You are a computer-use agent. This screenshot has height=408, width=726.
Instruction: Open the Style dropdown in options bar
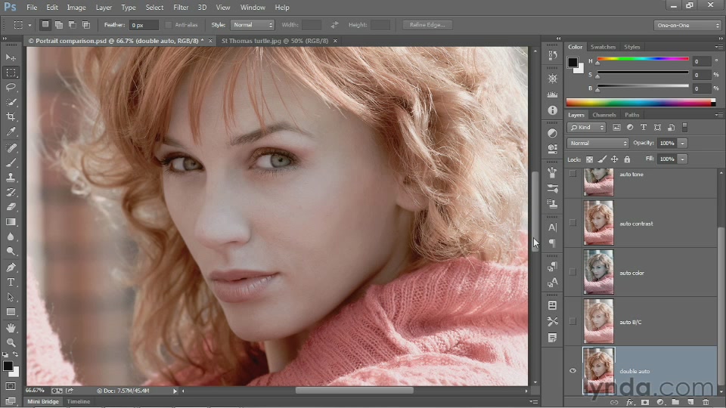(x=253, y=25)
